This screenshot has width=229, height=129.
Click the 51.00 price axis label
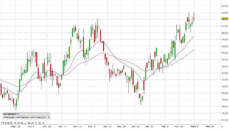tap(225, 93)
